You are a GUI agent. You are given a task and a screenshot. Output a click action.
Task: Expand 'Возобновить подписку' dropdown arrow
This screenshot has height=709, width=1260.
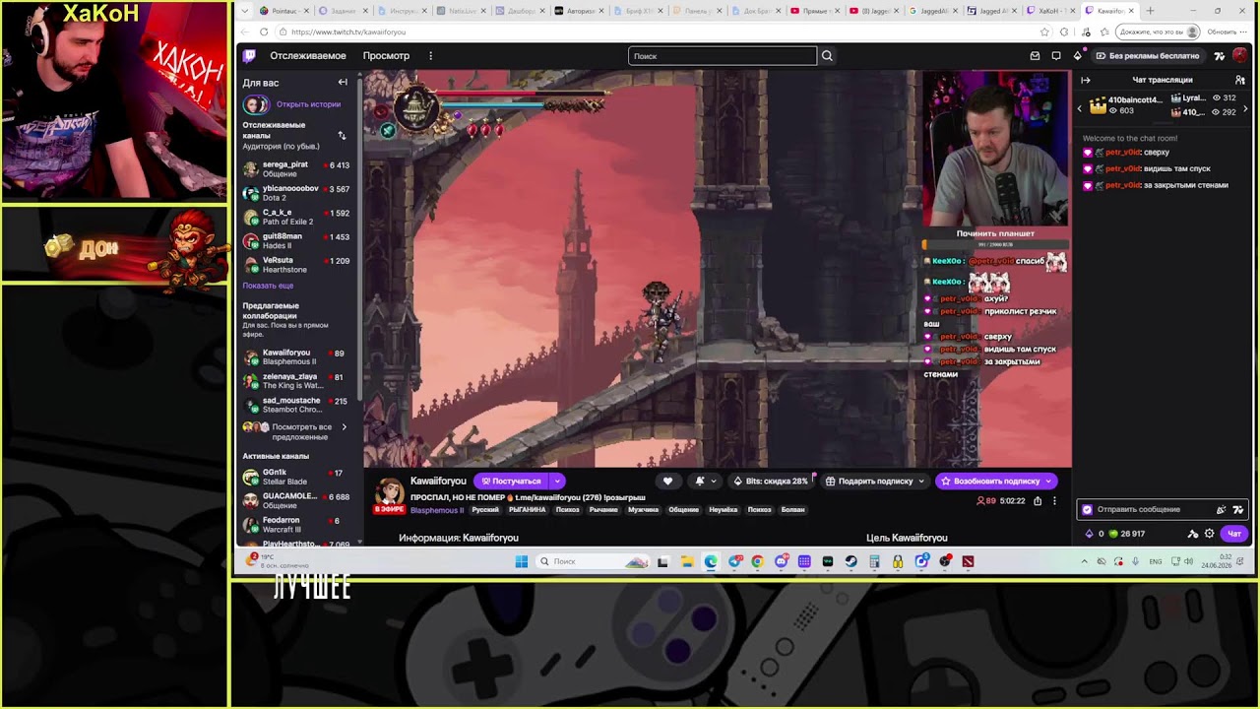coord(1048,482)
